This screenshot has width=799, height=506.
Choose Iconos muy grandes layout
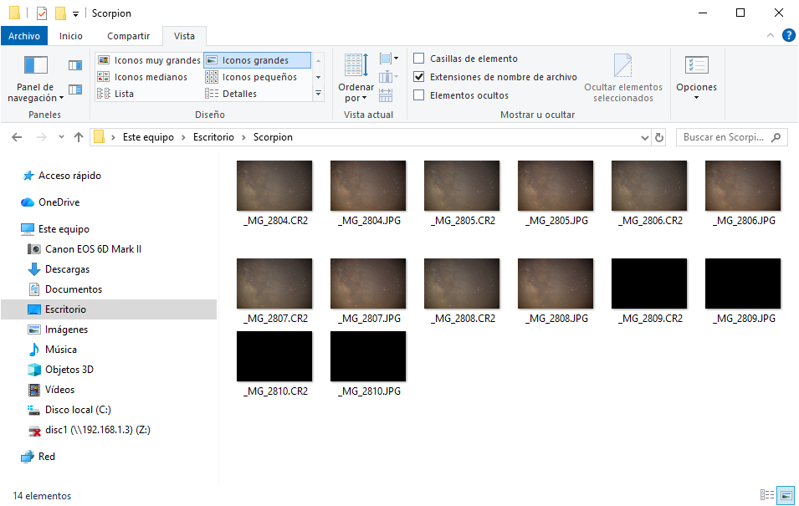click(x=149, y=60)
